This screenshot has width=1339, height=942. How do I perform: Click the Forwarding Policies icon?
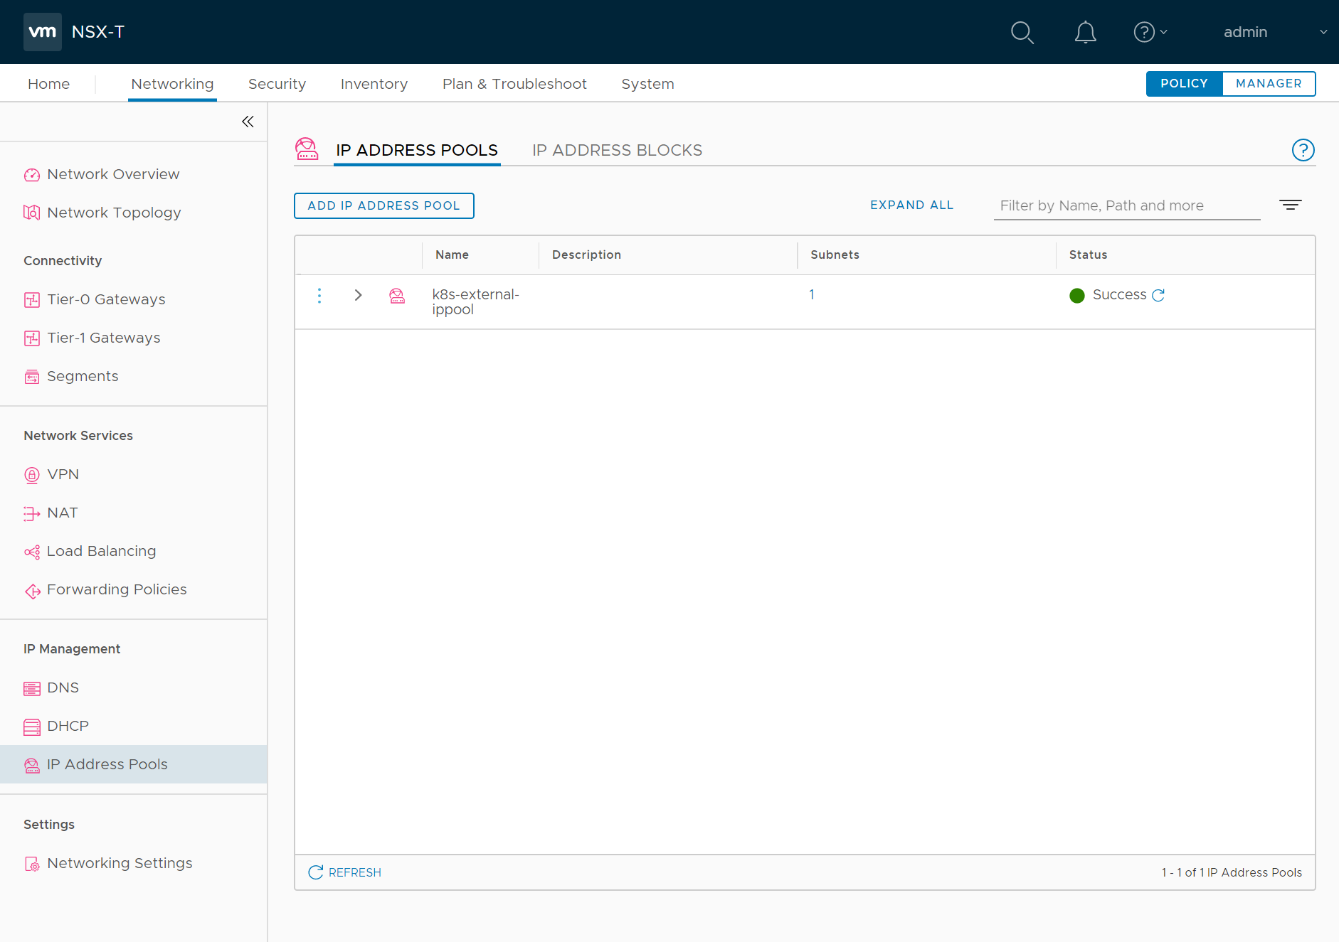pyautogui.click(x=32, y=591)
